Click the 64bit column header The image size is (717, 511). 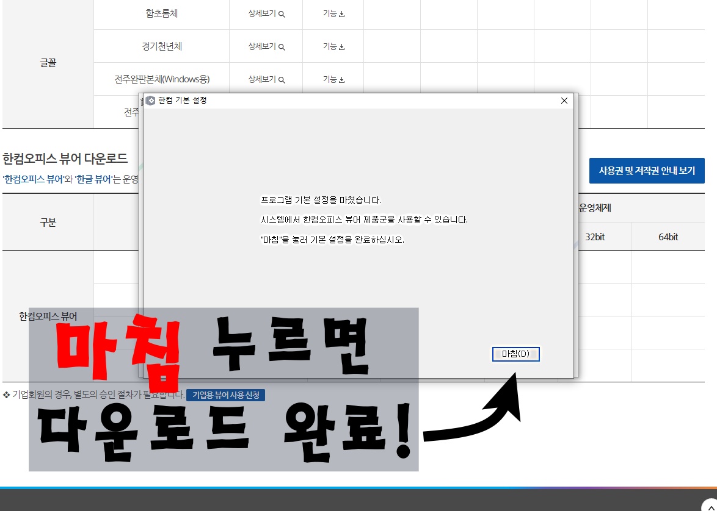click(x=668, y=237)
